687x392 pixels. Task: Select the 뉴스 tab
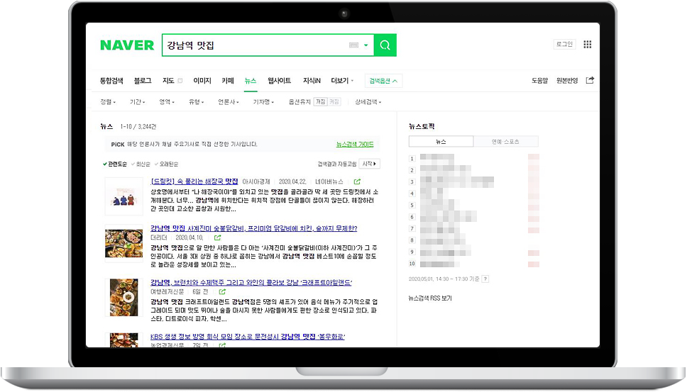(251, 81)
